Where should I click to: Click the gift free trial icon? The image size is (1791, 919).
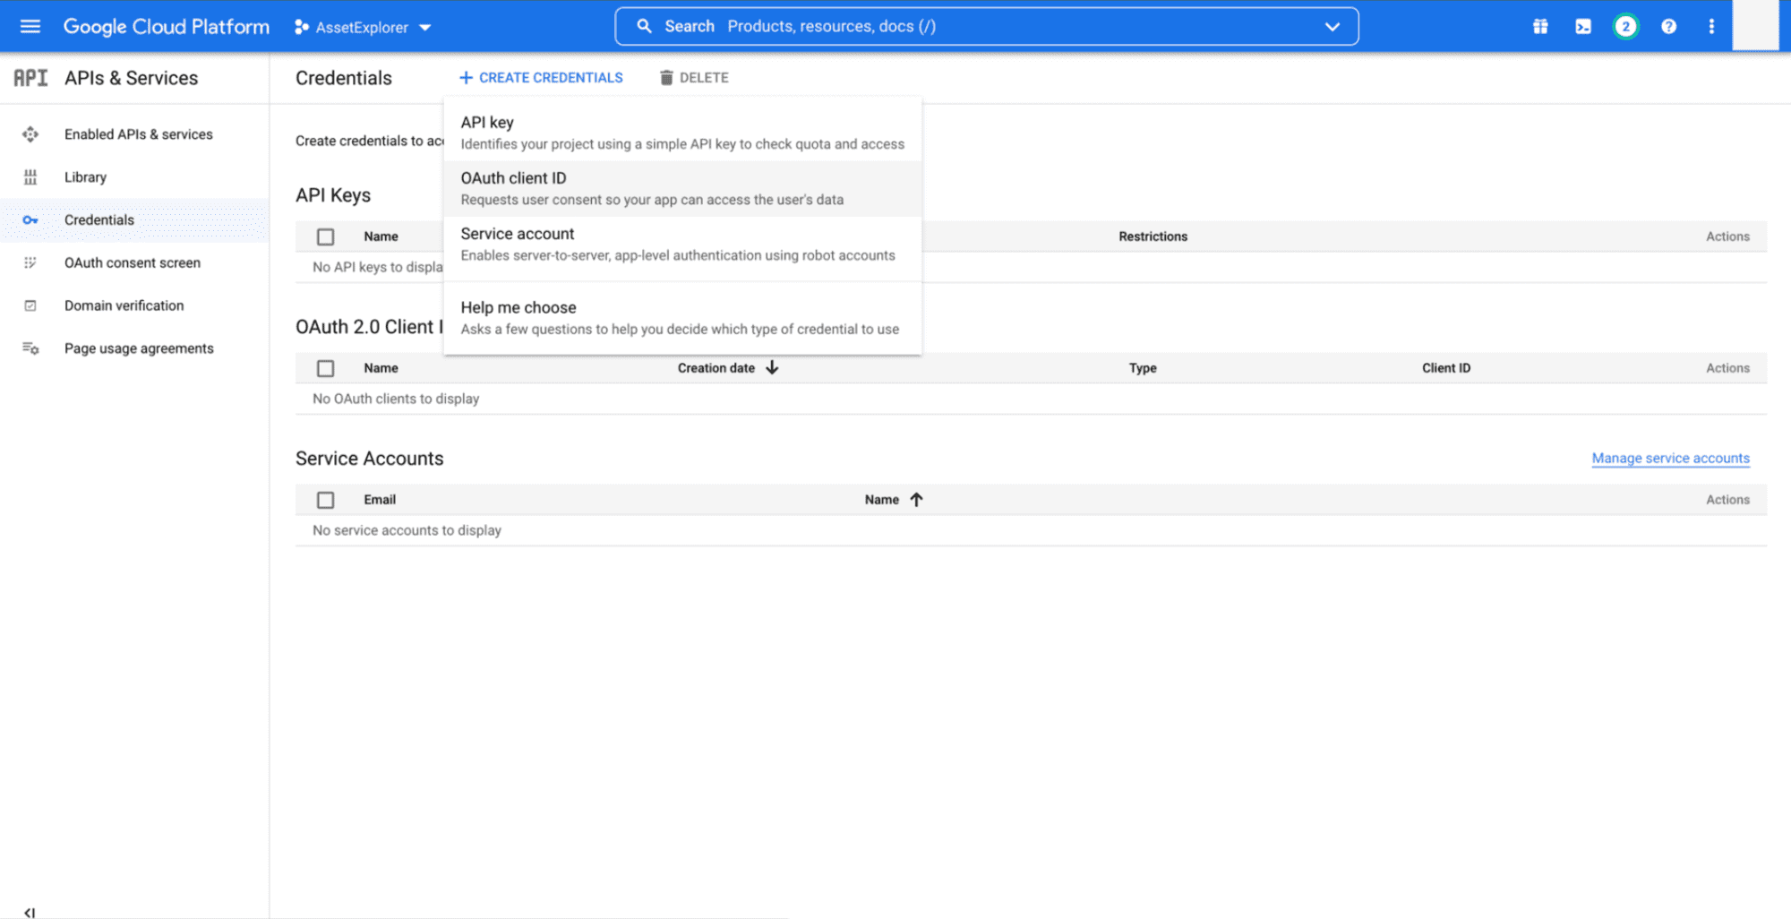pyautogui.click(x=1540, y=27)
